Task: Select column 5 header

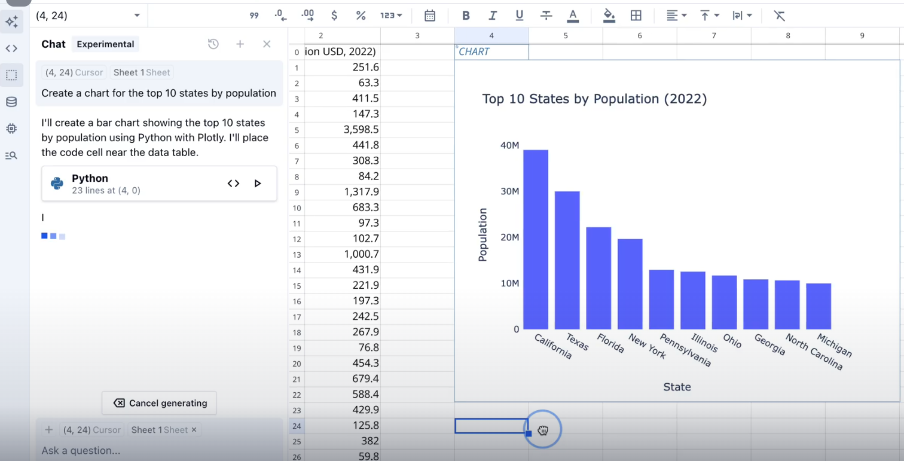Action: [x=565, y=36]
